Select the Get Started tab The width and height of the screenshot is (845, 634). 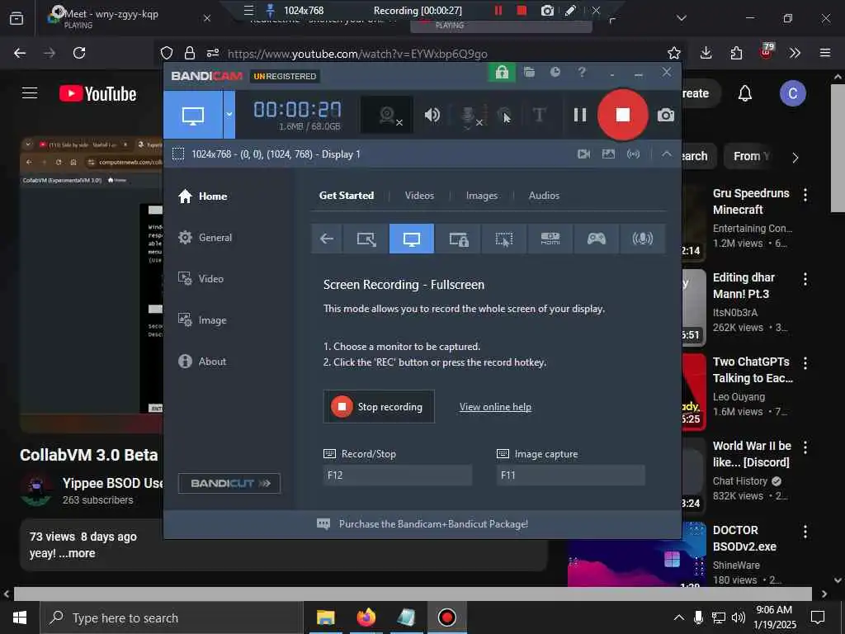[x=347, y=196]
